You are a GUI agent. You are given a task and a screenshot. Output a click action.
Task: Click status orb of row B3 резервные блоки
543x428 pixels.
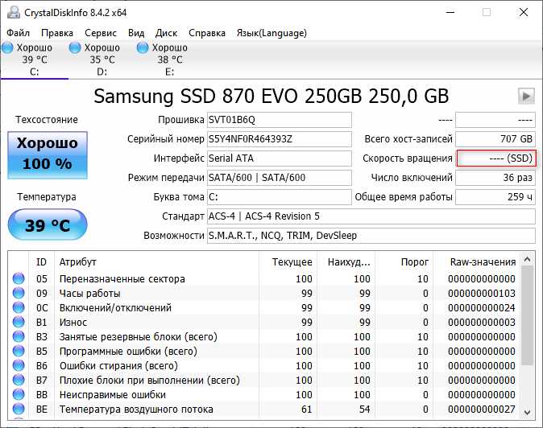click(x=19, y=336)
